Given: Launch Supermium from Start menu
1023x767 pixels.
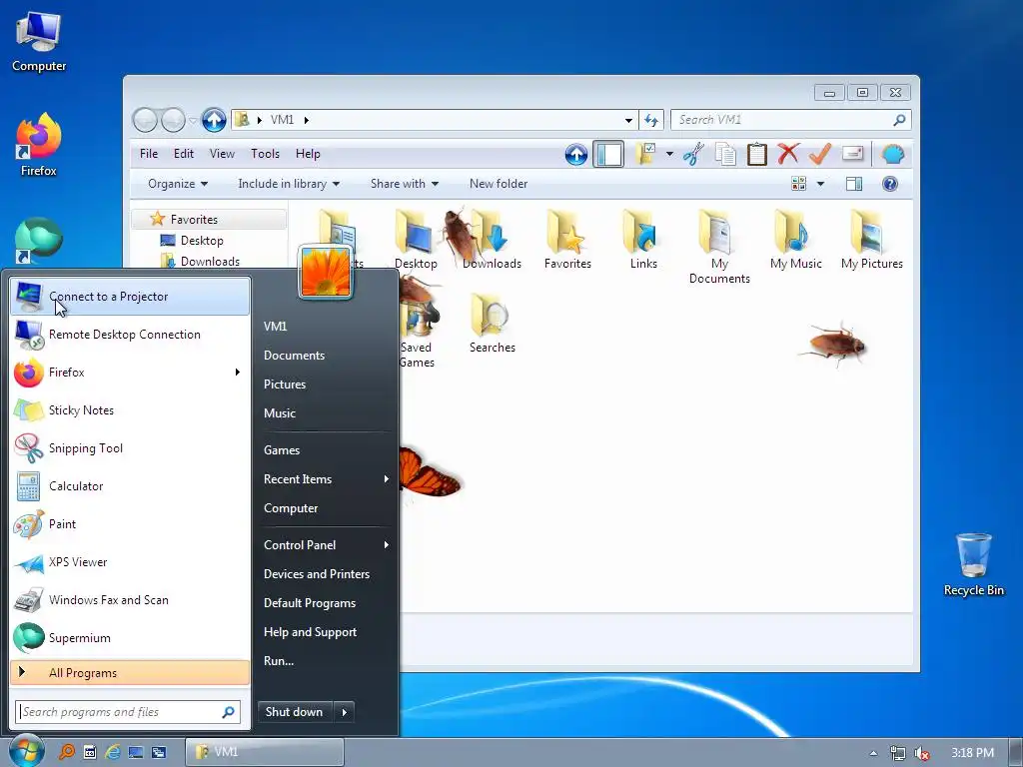Looking at the screenshot, I should pyautogui.click(x=130, y=638).
